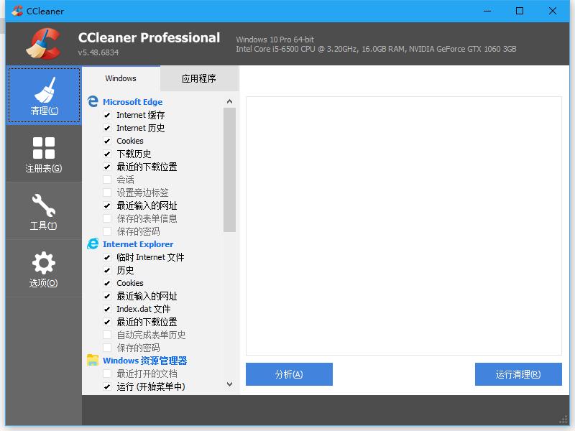This screenshot has height=431, width=575.
Task: Select the 清理 brush tool in the sidebar
Action: tap(43, 95)
